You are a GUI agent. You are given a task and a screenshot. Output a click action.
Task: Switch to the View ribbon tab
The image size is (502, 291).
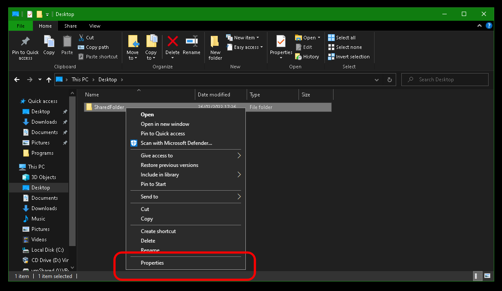click(x=95, y=26)
